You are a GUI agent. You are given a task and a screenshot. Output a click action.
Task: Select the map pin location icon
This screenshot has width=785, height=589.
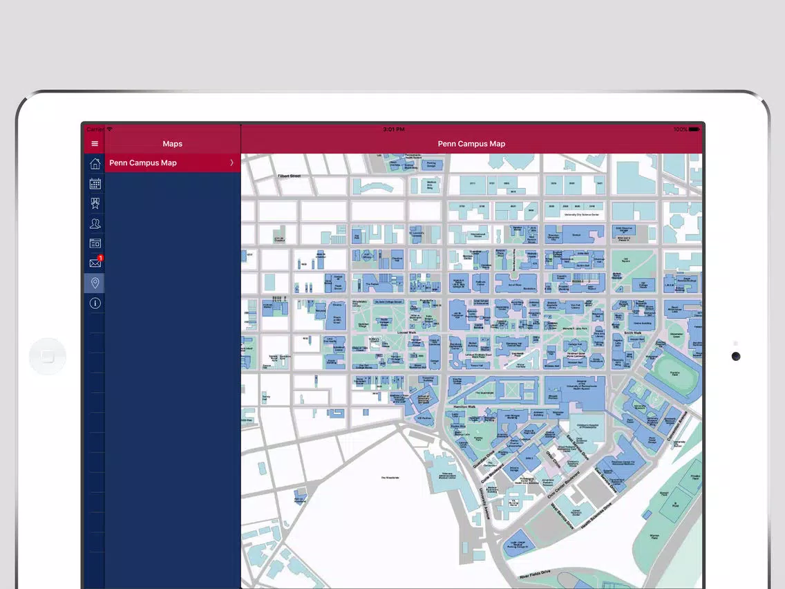[95, 283]
